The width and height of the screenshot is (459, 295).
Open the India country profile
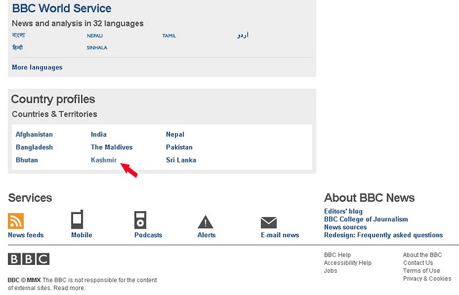click(x=99, y=135)
